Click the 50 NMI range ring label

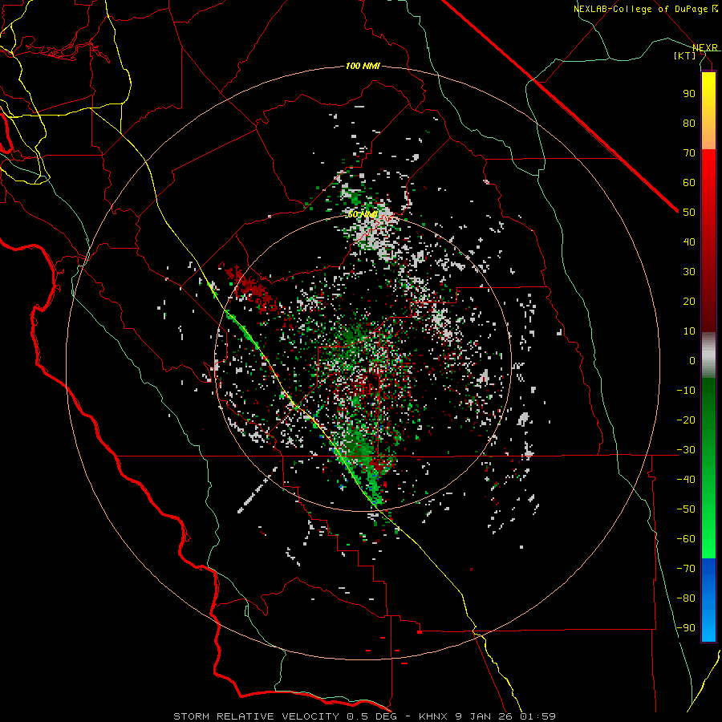363,214
